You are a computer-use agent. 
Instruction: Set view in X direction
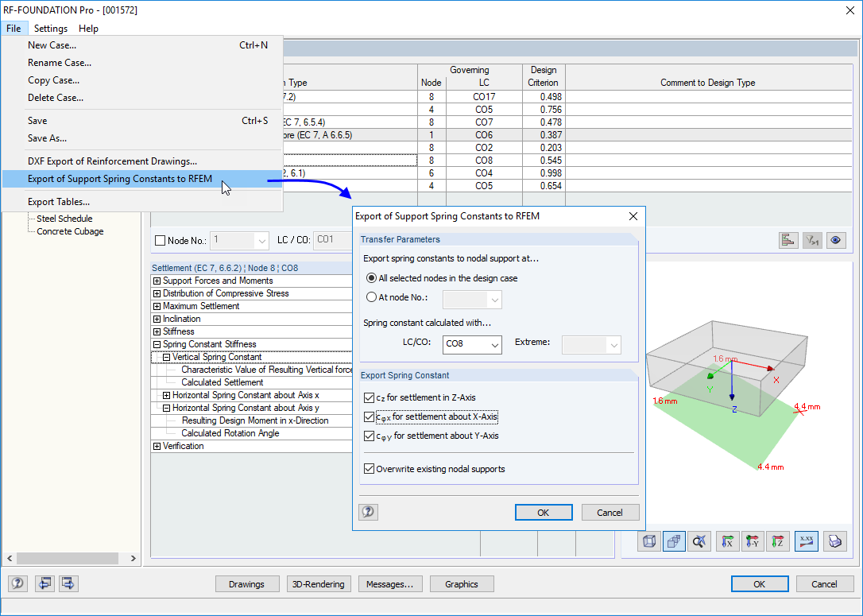tap(727, 540)
